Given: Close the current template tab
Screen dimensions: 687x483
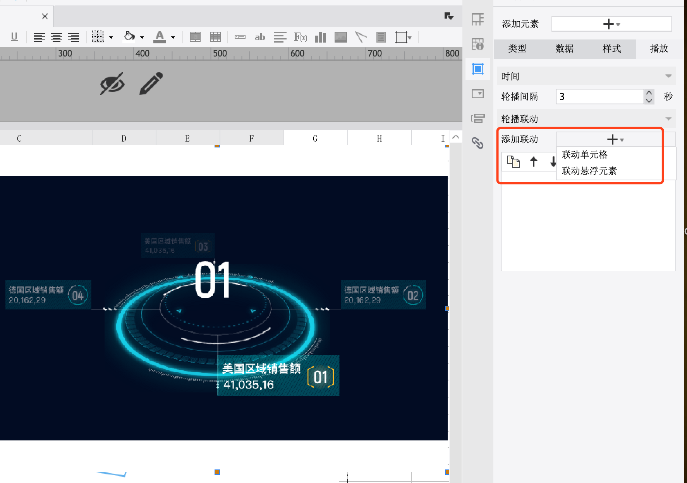Looking at the screenshot, I should click(x=45, y=16).
